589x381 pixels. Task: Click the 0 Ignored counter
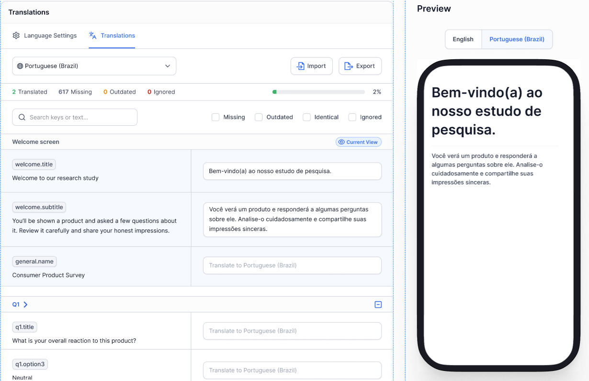(x=161, y=92)
